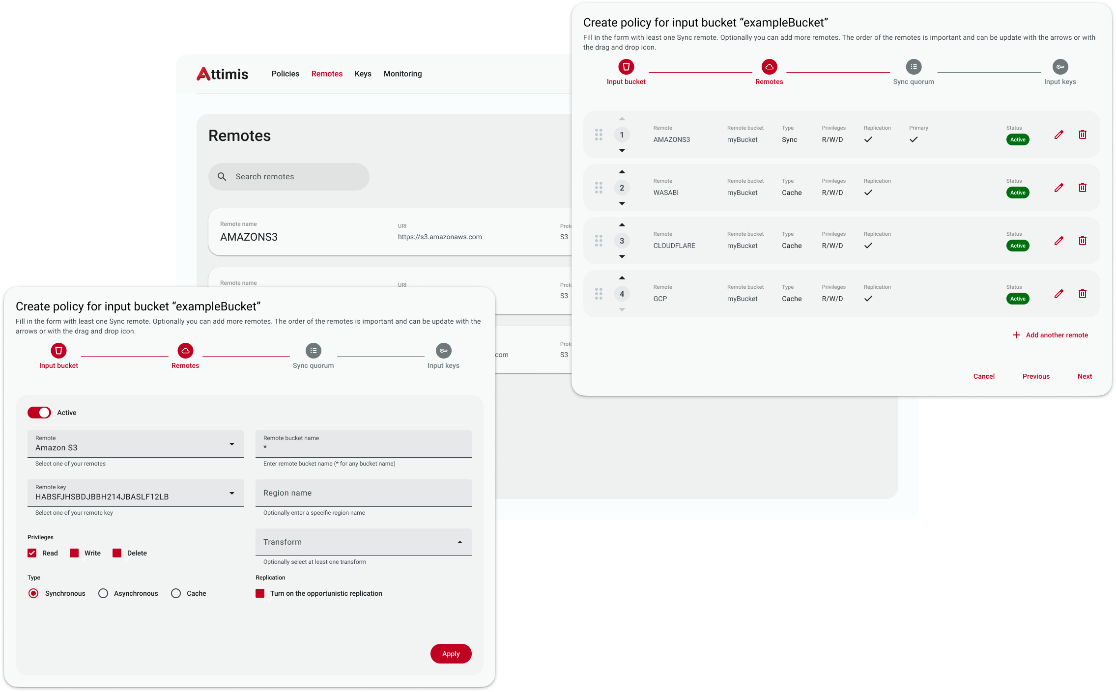Click the search magnifier icon in remotes
The height and width of the screenshot is (692, 1116).
222,177
